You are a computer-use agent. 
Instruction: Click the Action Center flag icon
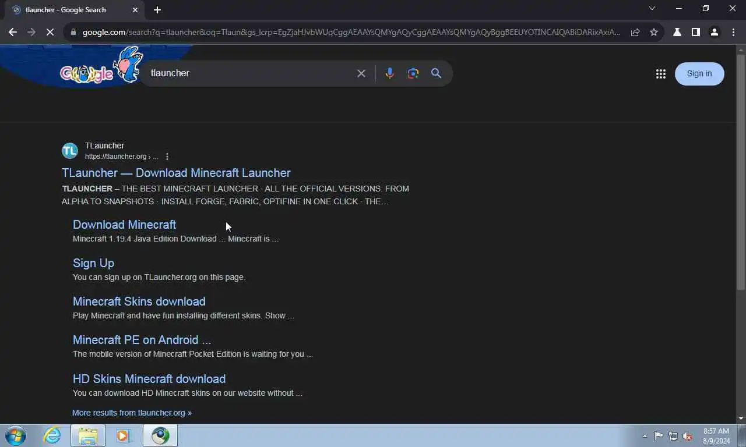pos(659,436)
